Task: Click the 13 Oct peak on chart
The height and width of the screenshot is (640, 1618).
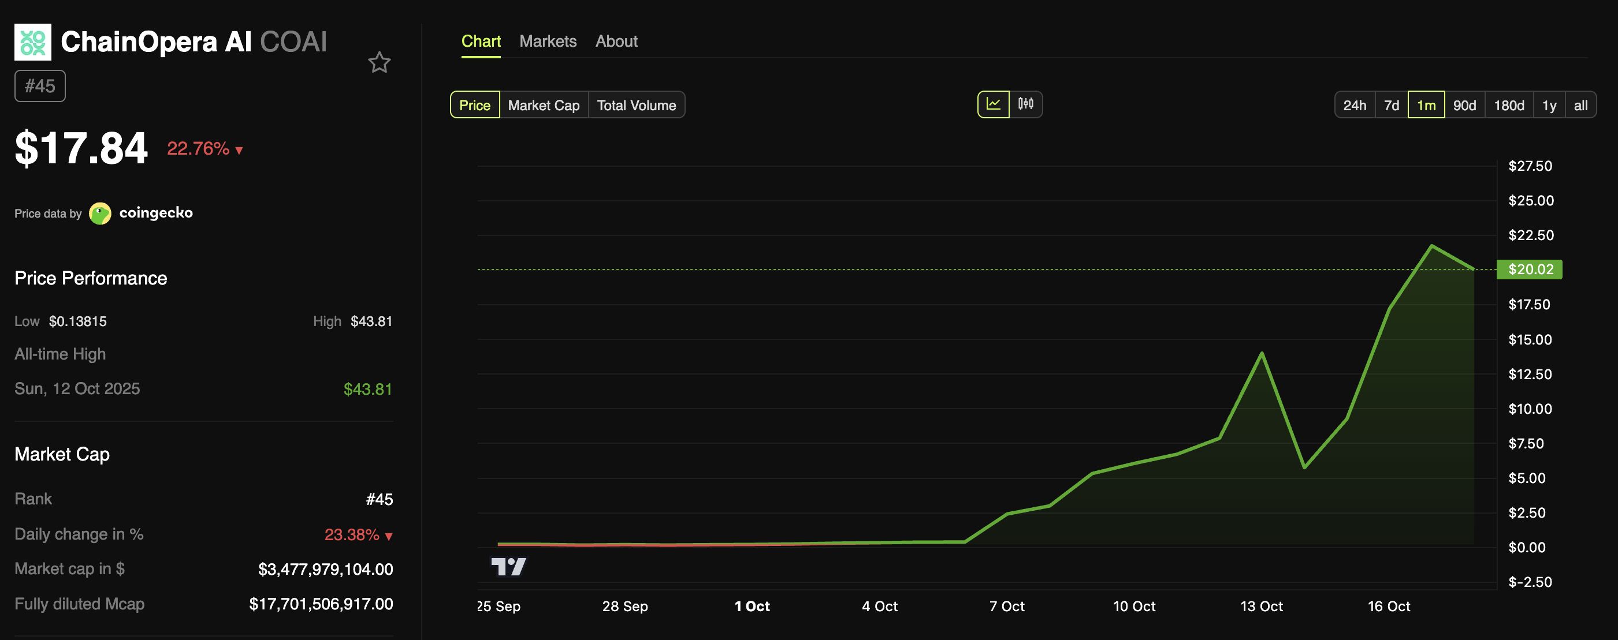Action: [x=1262, y=354]
